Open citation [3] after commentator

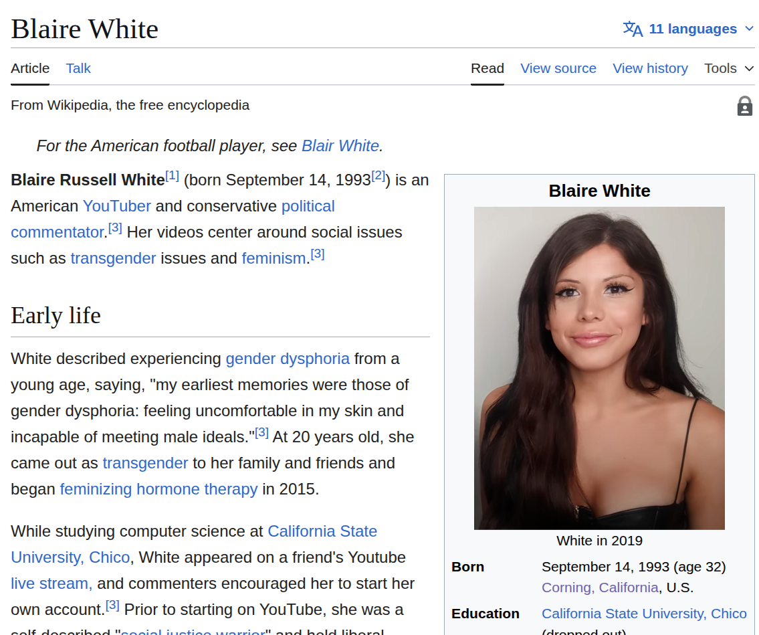point(115,228)
